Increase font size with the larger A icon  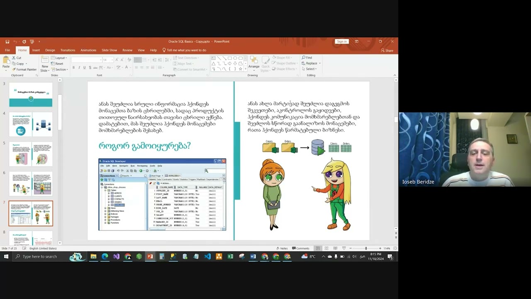pos(117,60)
